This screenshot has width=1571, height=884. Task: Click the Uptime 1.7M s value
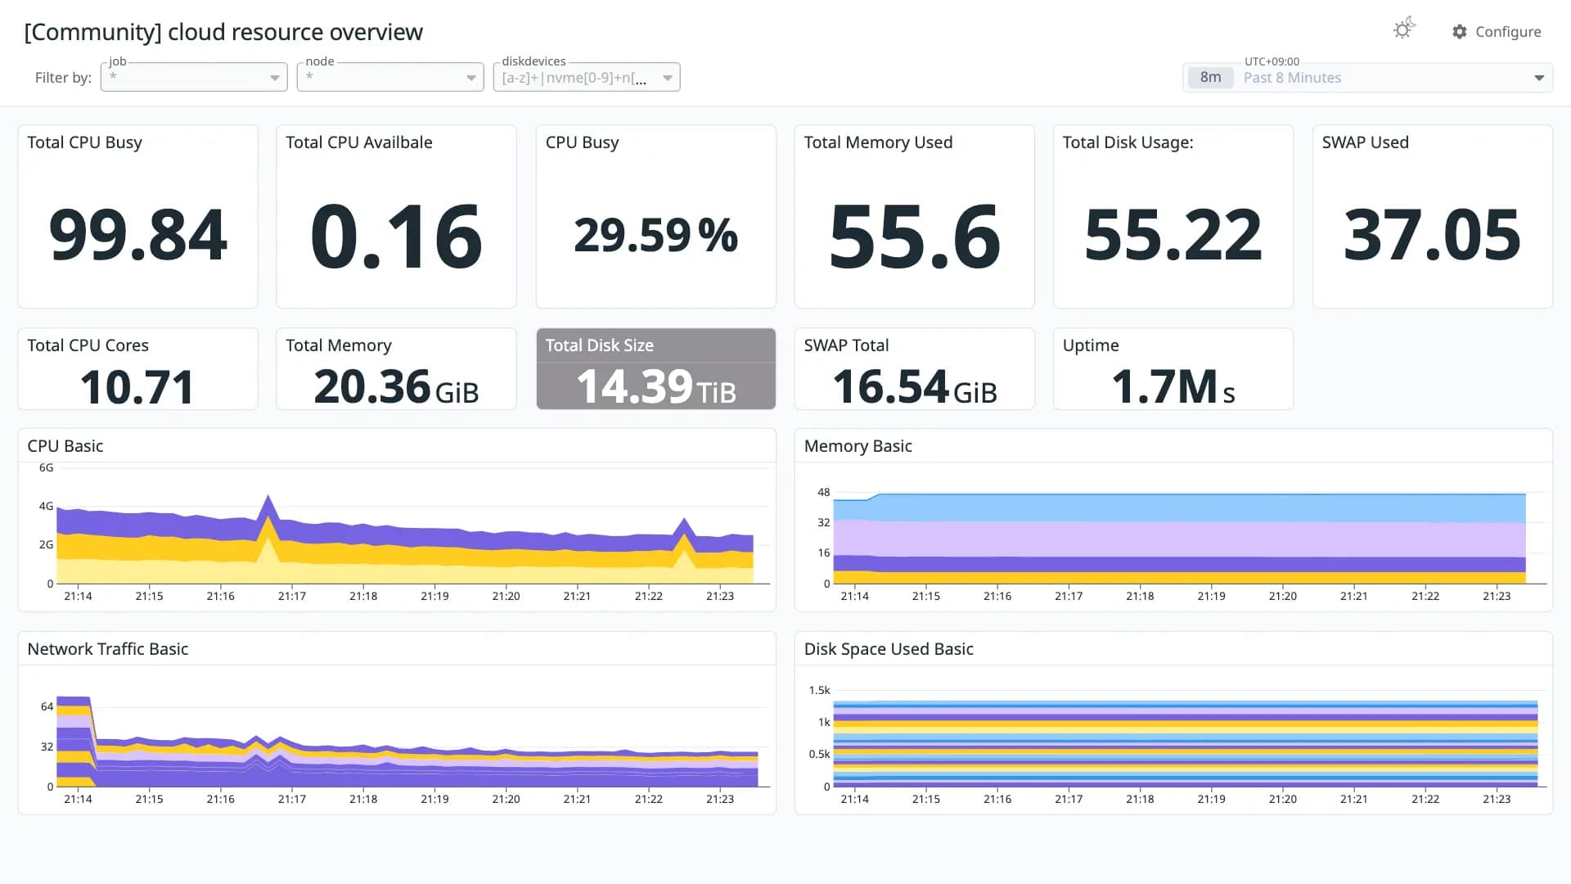[x=1173, y=387]
